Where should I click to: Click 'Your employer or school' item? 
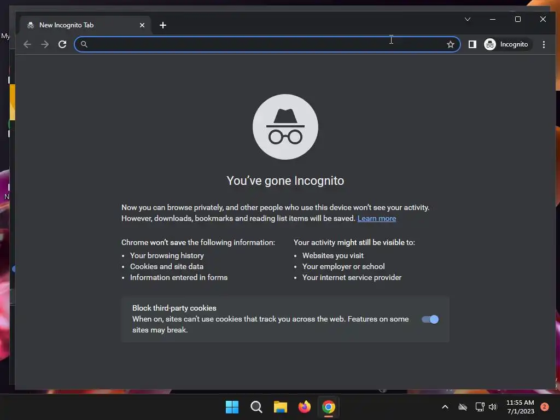click(343, 266)
